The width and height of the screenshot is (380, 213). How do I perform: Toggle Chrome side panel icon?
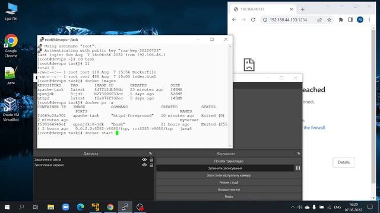coord(350,20)
